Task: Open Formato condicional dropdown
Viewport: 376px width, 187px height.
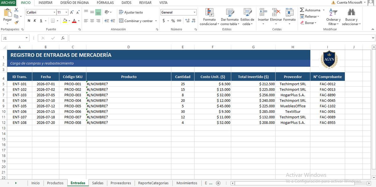Action: pos(210,17)
